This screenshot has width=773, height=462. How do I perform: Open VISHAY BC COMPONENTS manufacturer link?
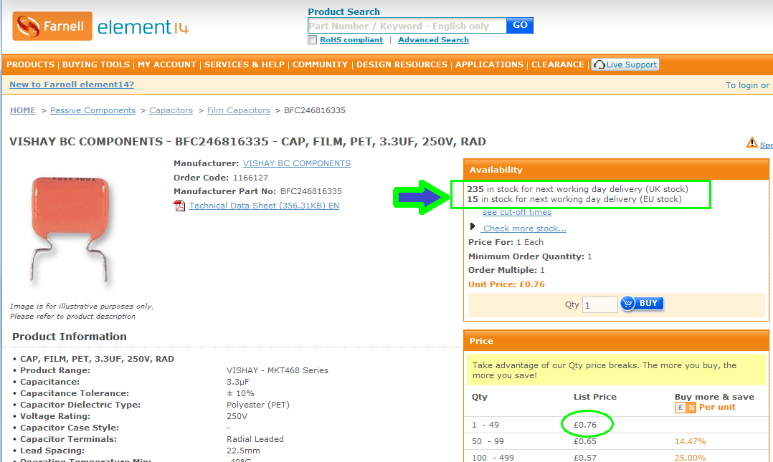(x=297, y=163)
